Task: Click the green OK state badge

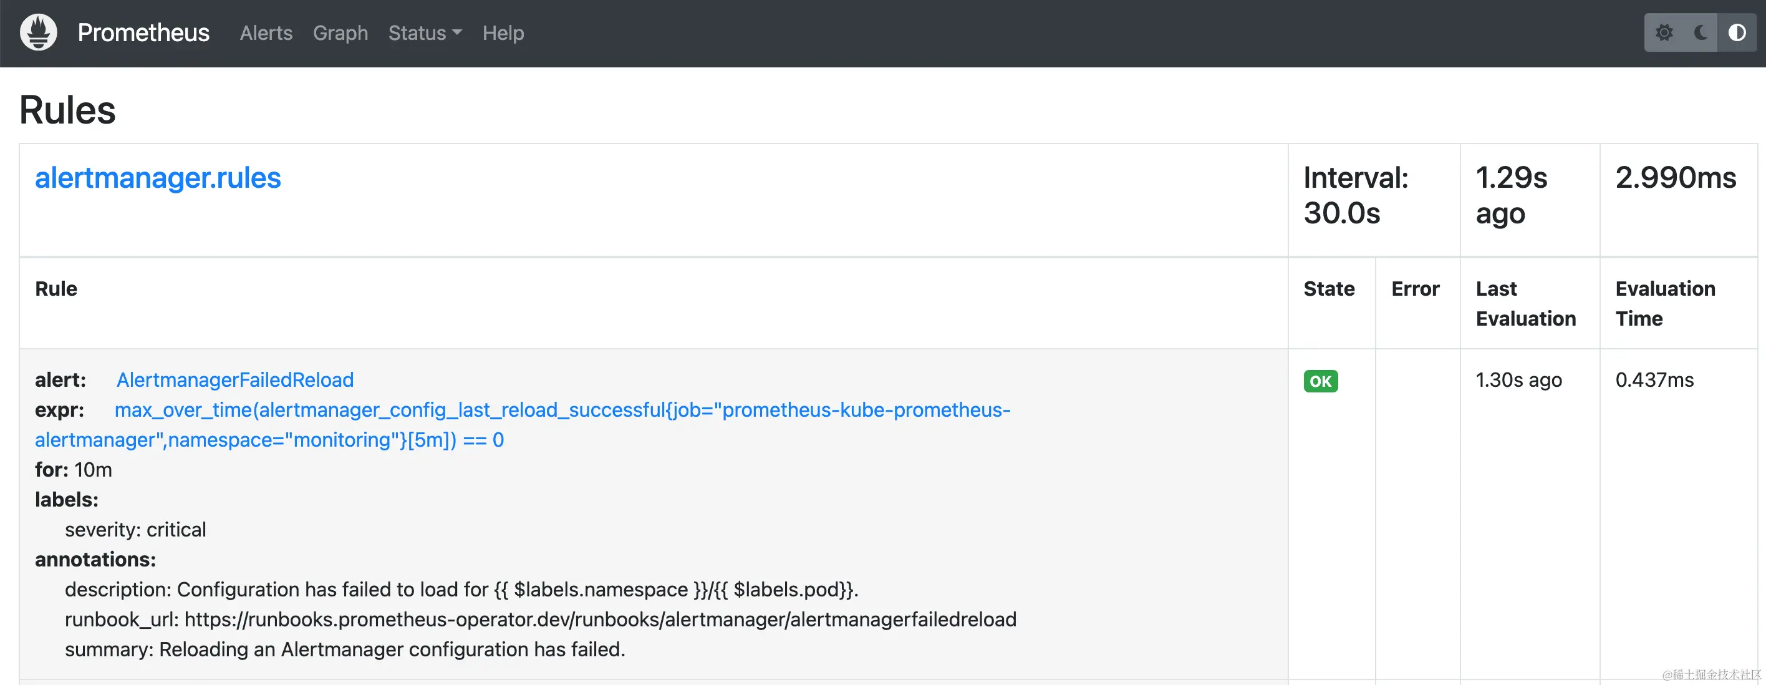Action: (x=1320, y=381)
